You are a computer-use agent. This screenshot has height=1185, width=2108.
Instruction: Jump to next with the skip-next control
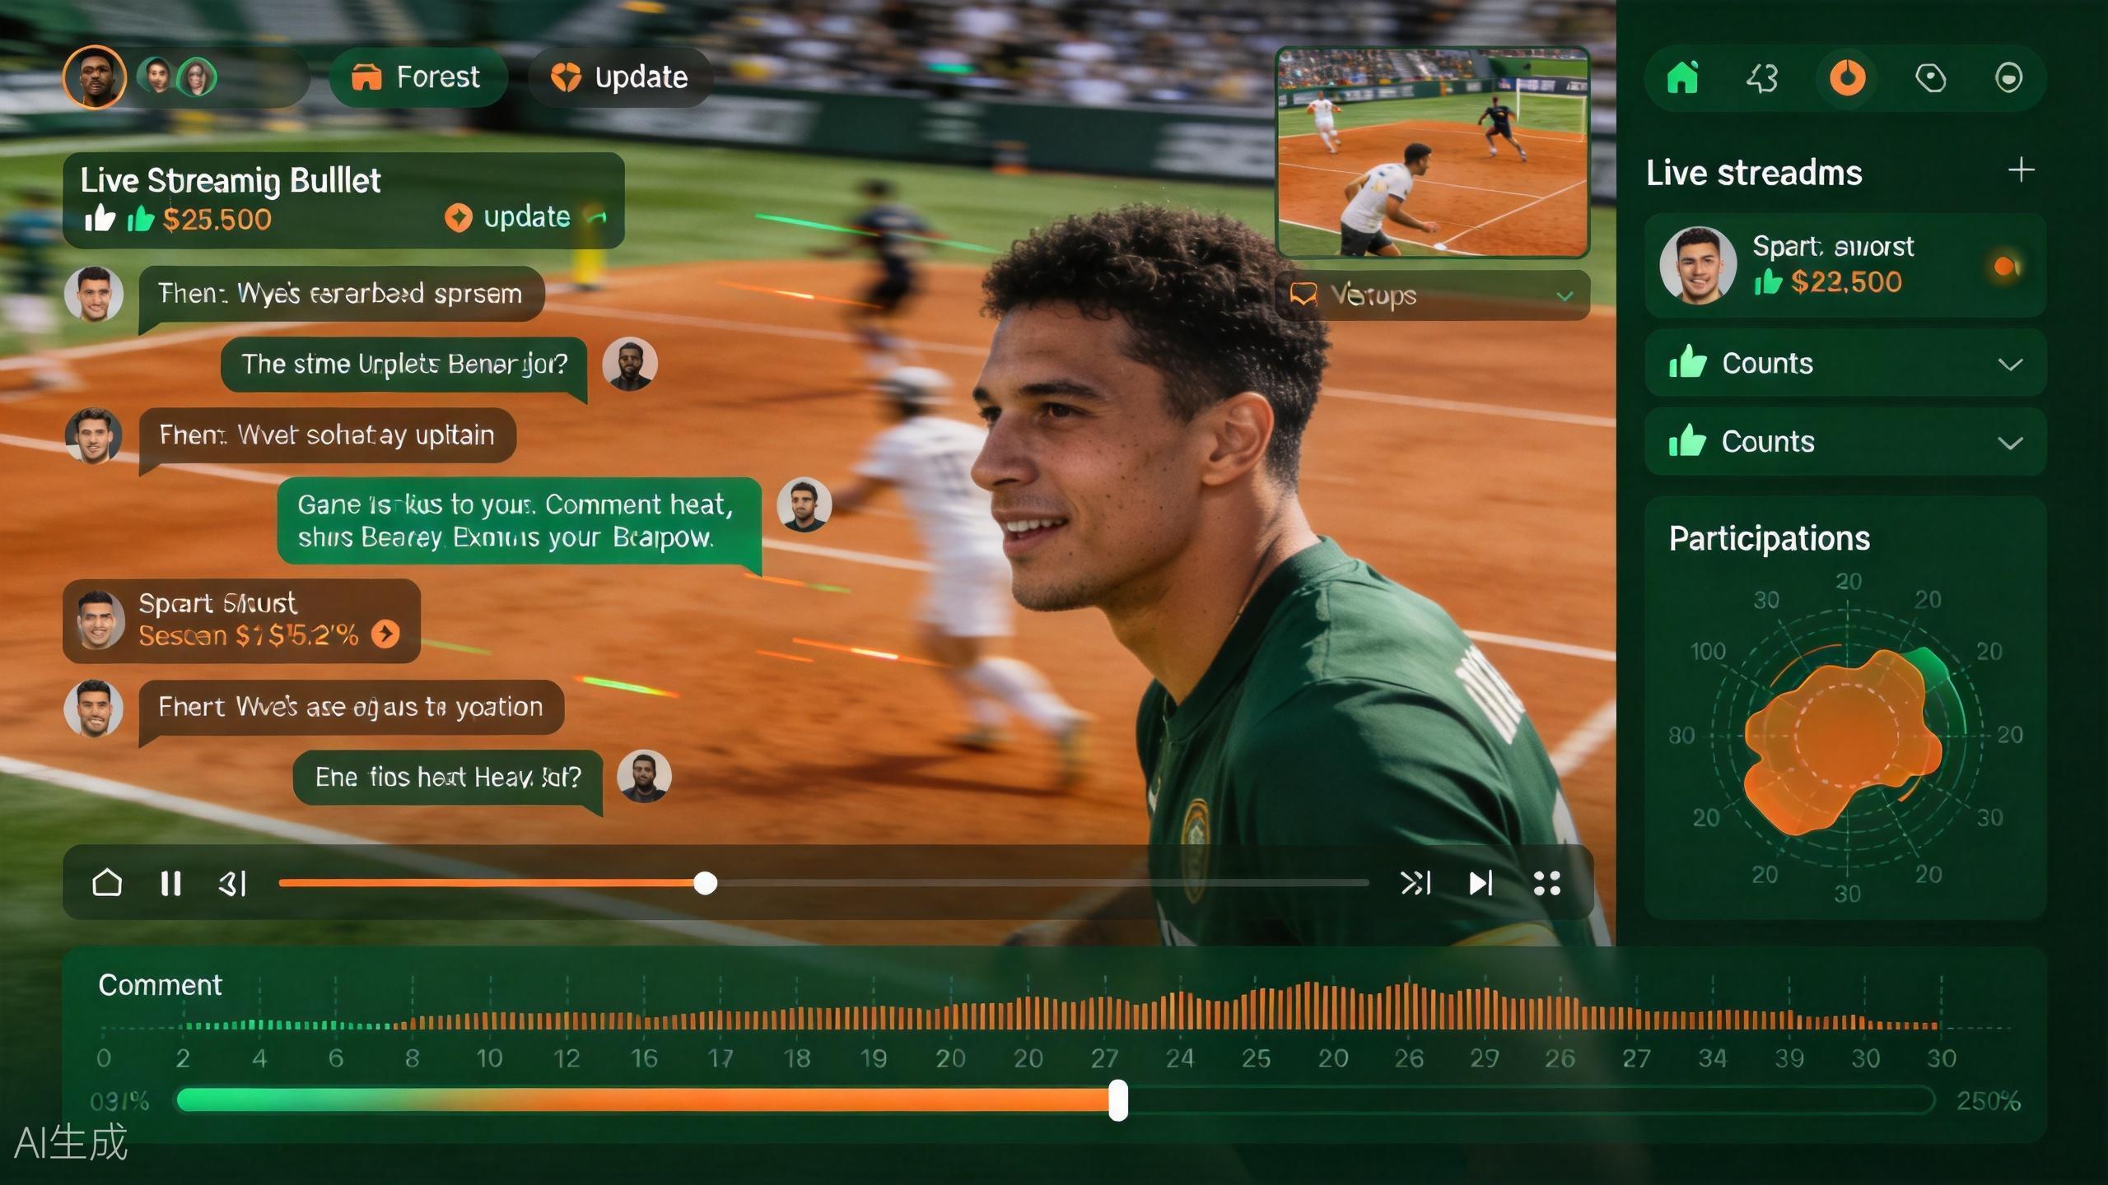point(1481,883)
